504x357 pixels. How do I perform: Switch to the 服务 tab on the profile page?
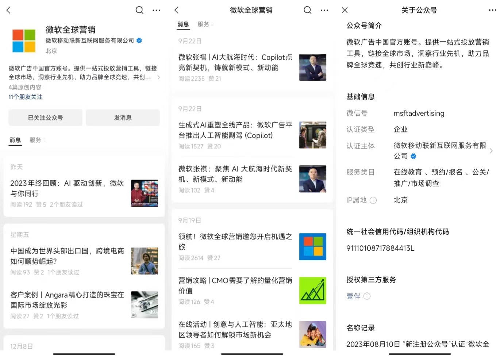[35, 140]
